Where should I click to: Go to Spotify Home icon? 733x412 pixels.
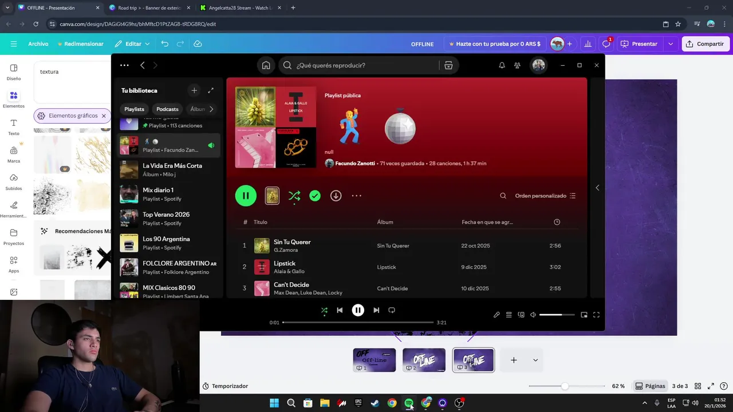(x=266, y=65)
